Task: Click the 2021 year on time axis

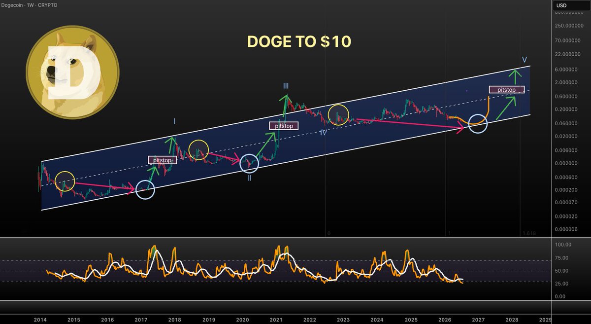Action: (276, 320)
